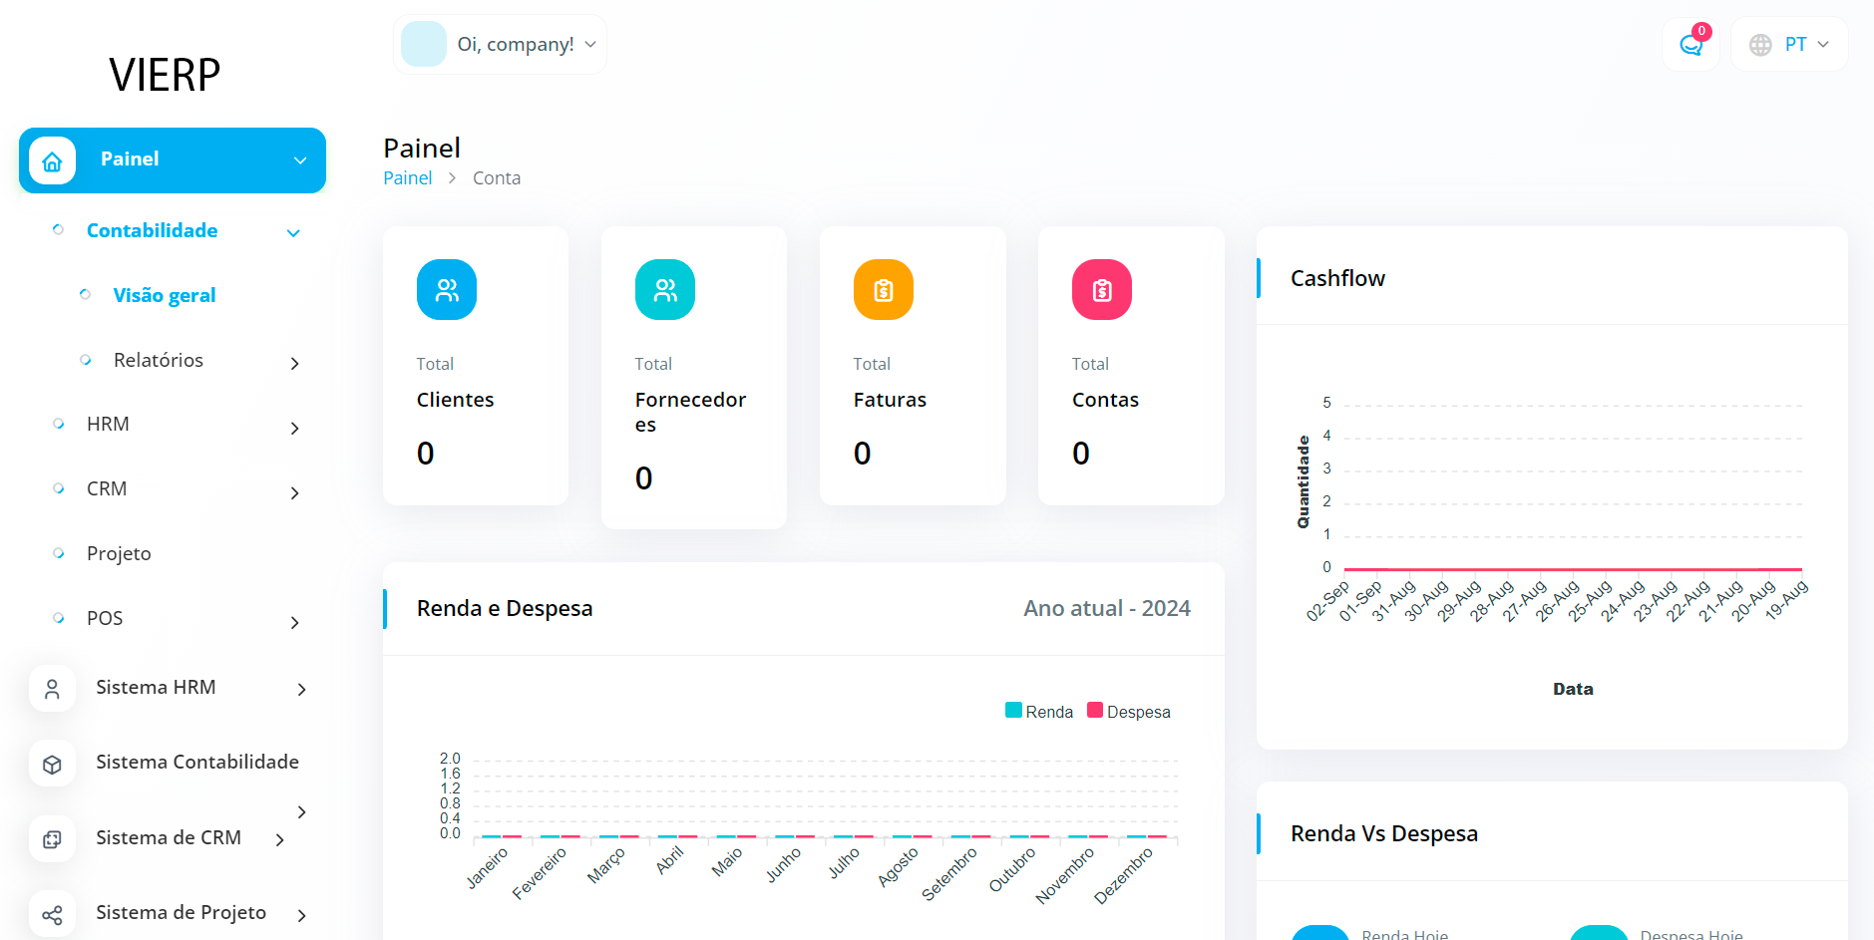1874x940 pixels.
Task: Open the chat notifications icon
Action: coord(1690,45)
